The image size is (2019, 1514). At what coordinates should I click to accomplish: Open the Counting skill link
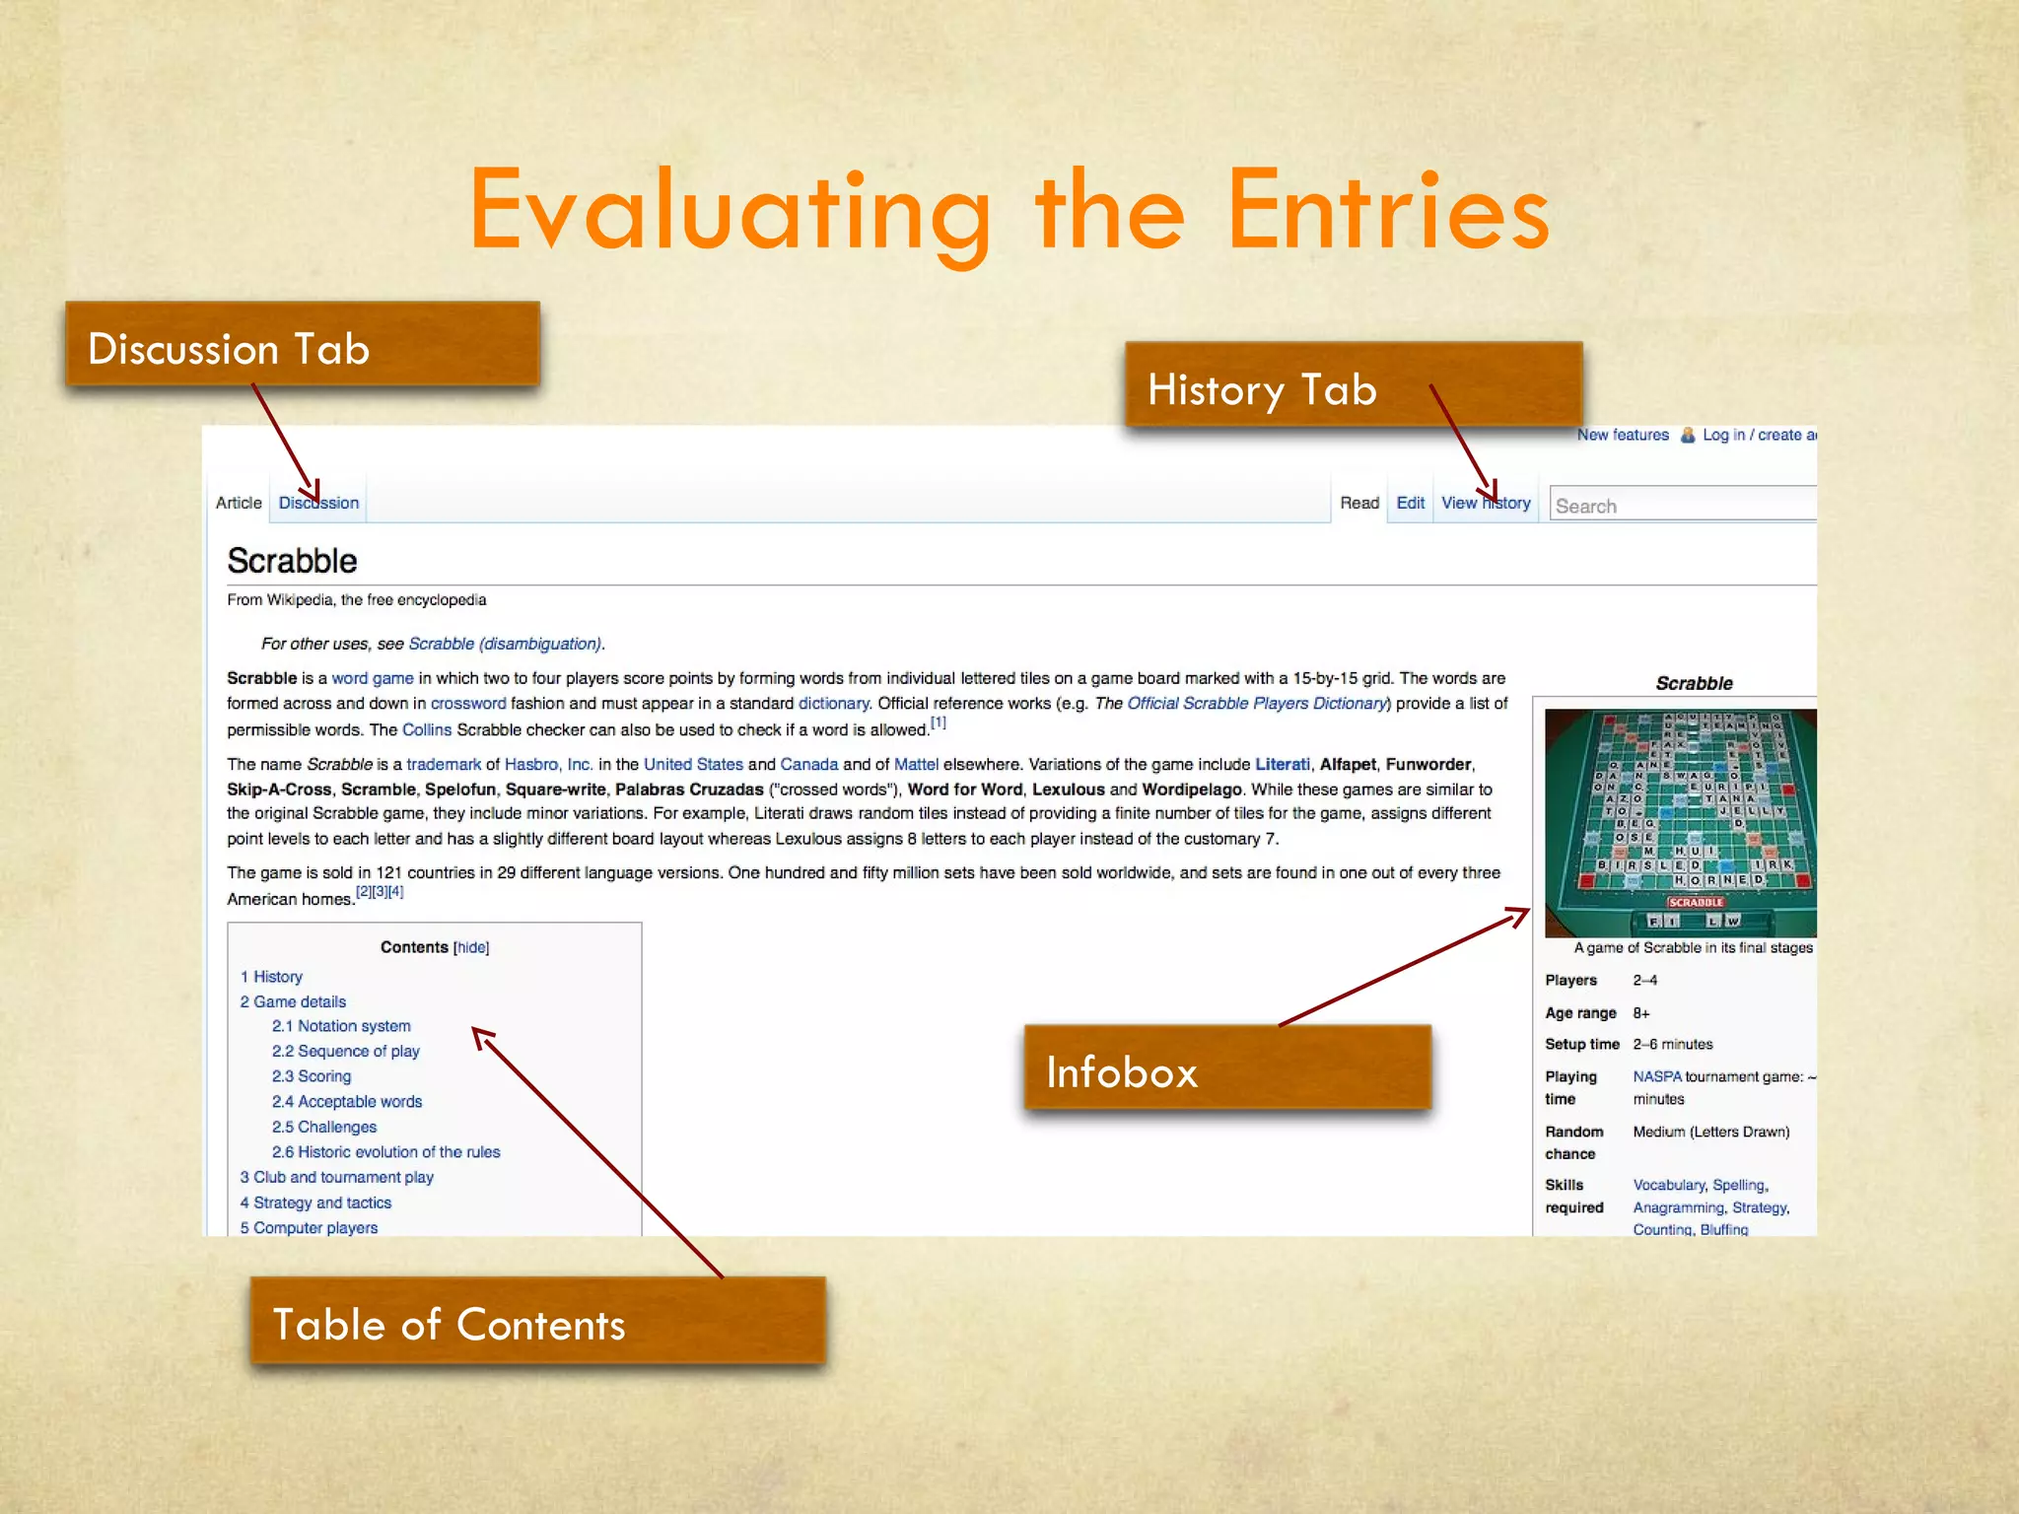click(x=1663, y=1229)
